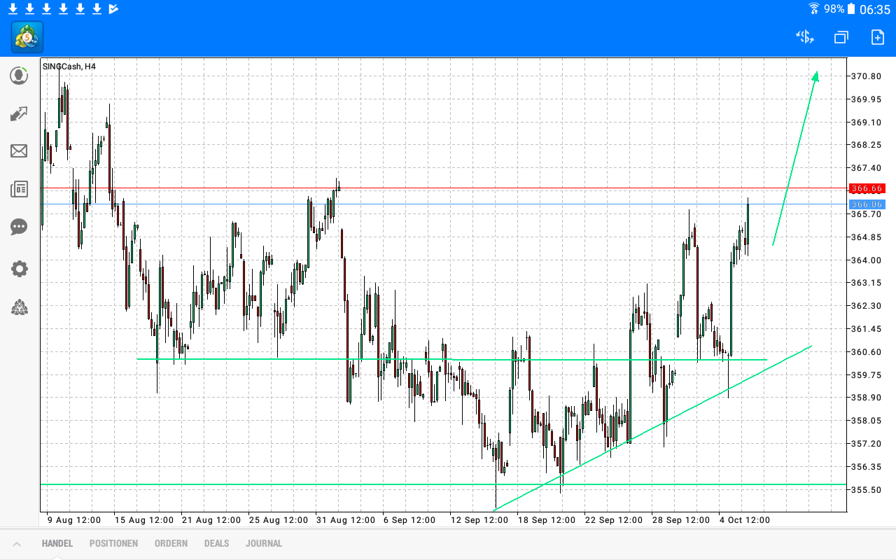
Task: Select the ORDERN tab
Action: coord(171,543)
